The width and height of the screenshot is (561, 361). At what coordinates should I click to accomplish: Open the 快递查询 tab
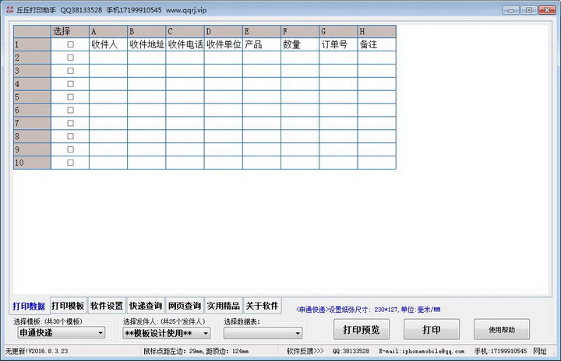[146, 306]
